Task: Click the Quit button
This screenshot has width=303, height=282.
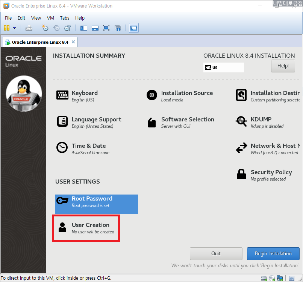Action: coord(216,253)
